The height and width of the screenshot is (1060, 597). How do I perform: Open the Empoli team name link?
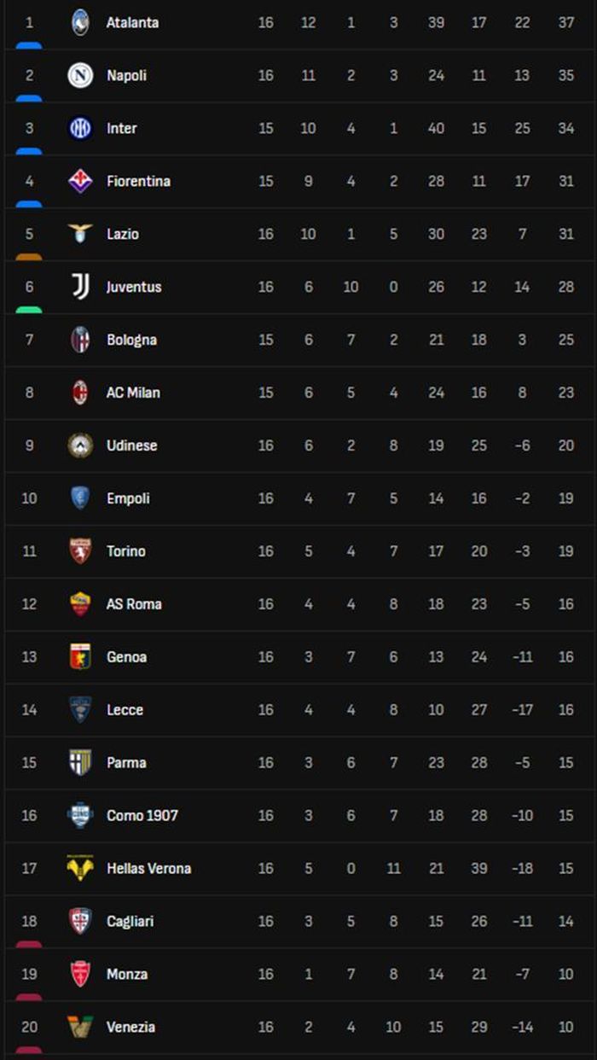click(128, 498)
